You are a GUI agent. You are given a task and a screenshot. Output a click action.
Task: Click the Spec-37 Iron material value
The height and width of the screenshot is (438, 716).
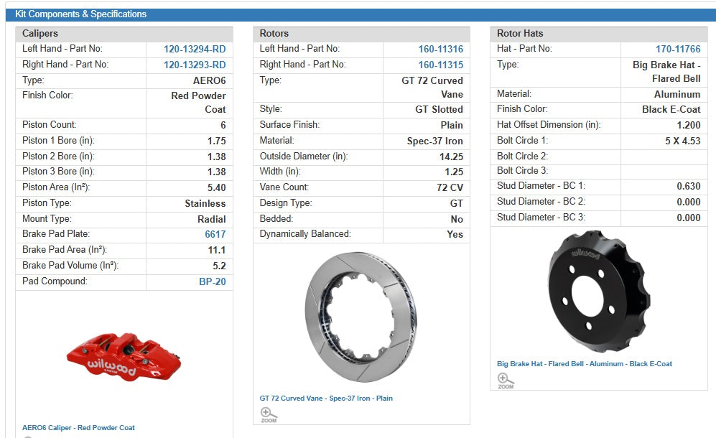434,141
